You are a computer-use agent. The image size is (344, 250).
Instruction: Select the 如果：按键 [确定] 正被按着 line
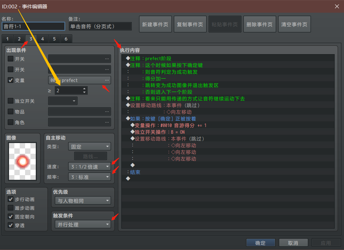point(228,119)
